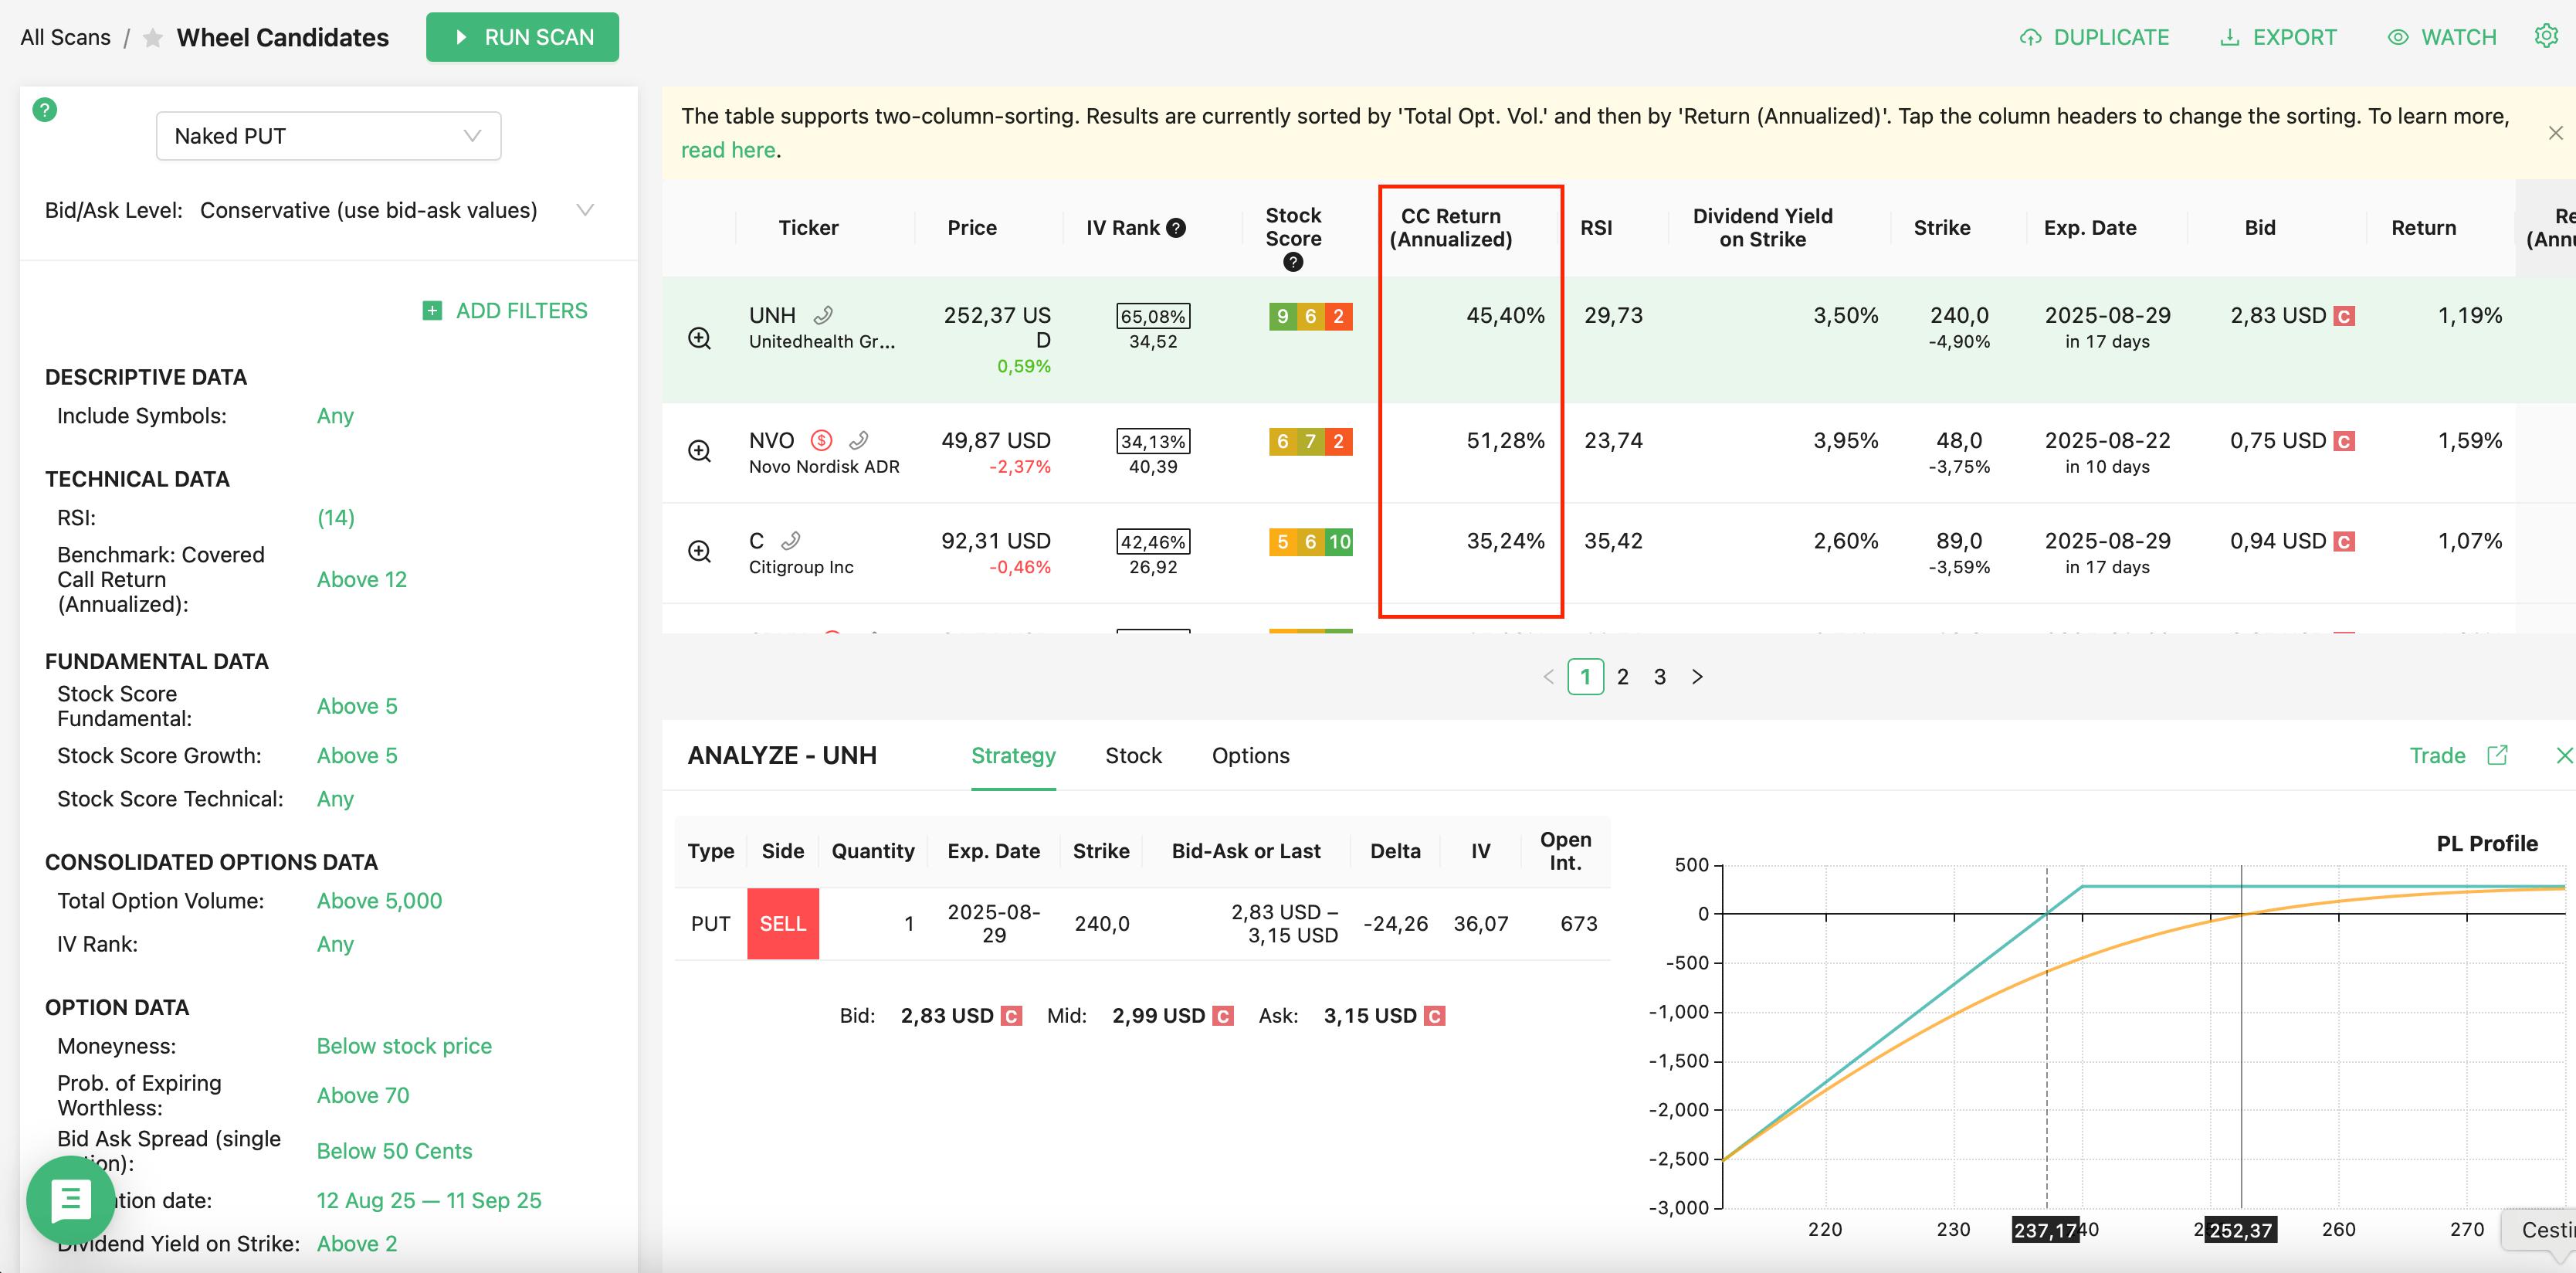2576x1273 pixels.
Task: Go to next results page arrow
Action: pos(1697,677)
